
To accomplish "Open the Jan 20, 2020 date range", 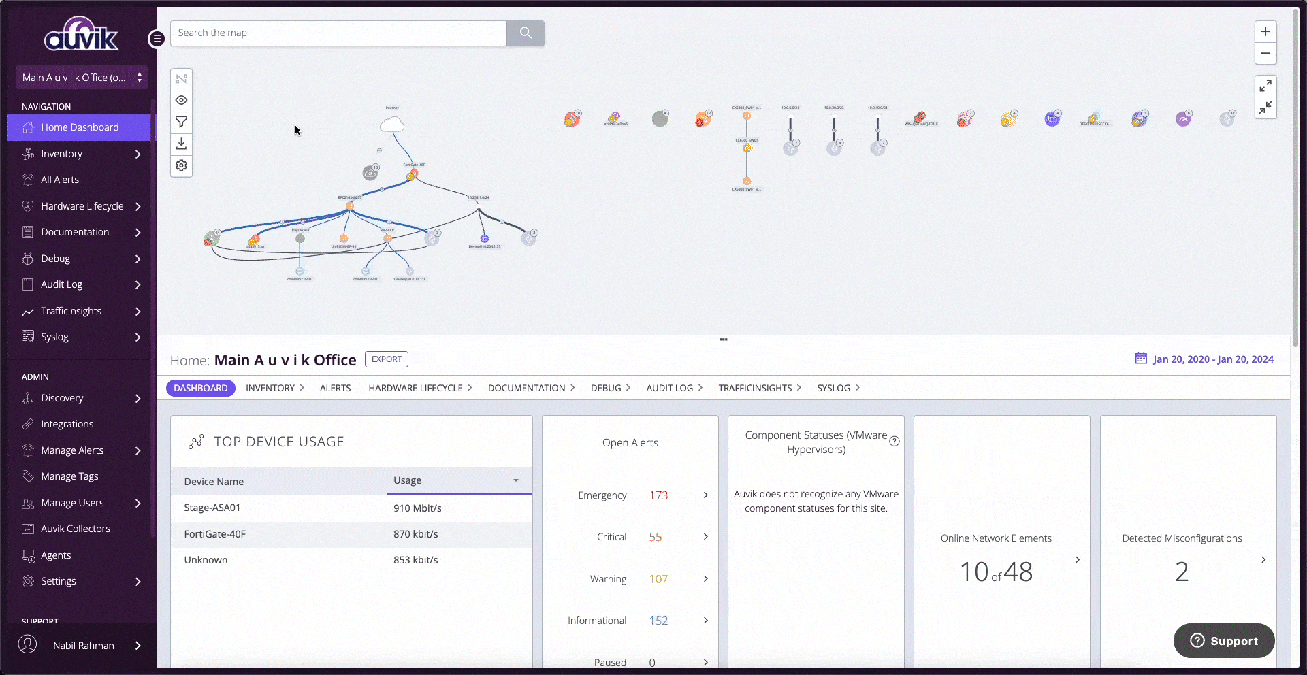I will pyautogui.click(x=1213, y=359).
